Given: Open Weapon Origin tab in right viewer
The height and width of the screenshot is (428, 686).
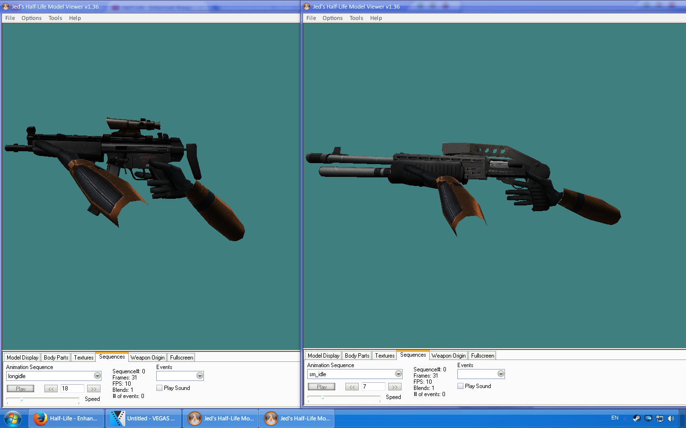Looking at the screenshot, I should pyautogui.click(x=448, y=356).
